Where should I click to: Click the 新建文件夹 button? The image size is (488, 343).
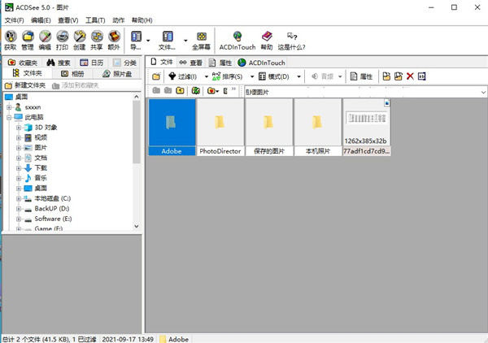24,85
